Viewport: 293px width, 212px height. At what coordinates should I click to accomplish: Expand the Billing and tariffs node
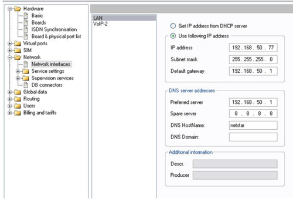tap(9, 113)
